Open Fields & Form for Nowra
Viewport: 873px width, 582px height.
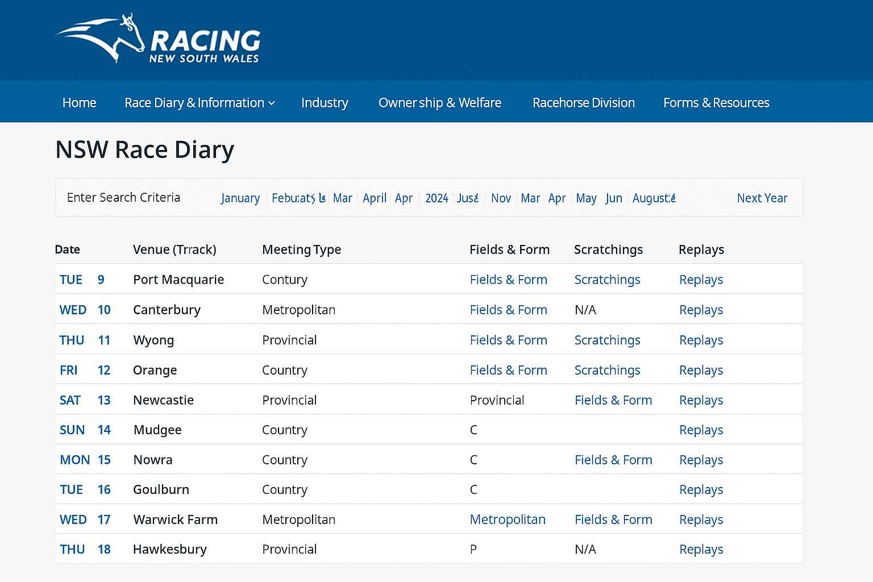[613, 460]
